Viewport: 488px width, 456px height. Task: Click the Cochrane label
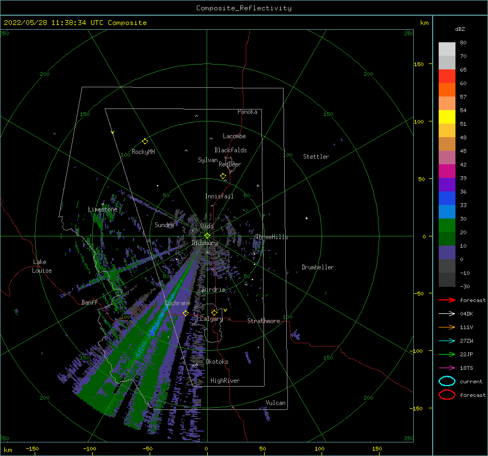(x=177, y=303)
